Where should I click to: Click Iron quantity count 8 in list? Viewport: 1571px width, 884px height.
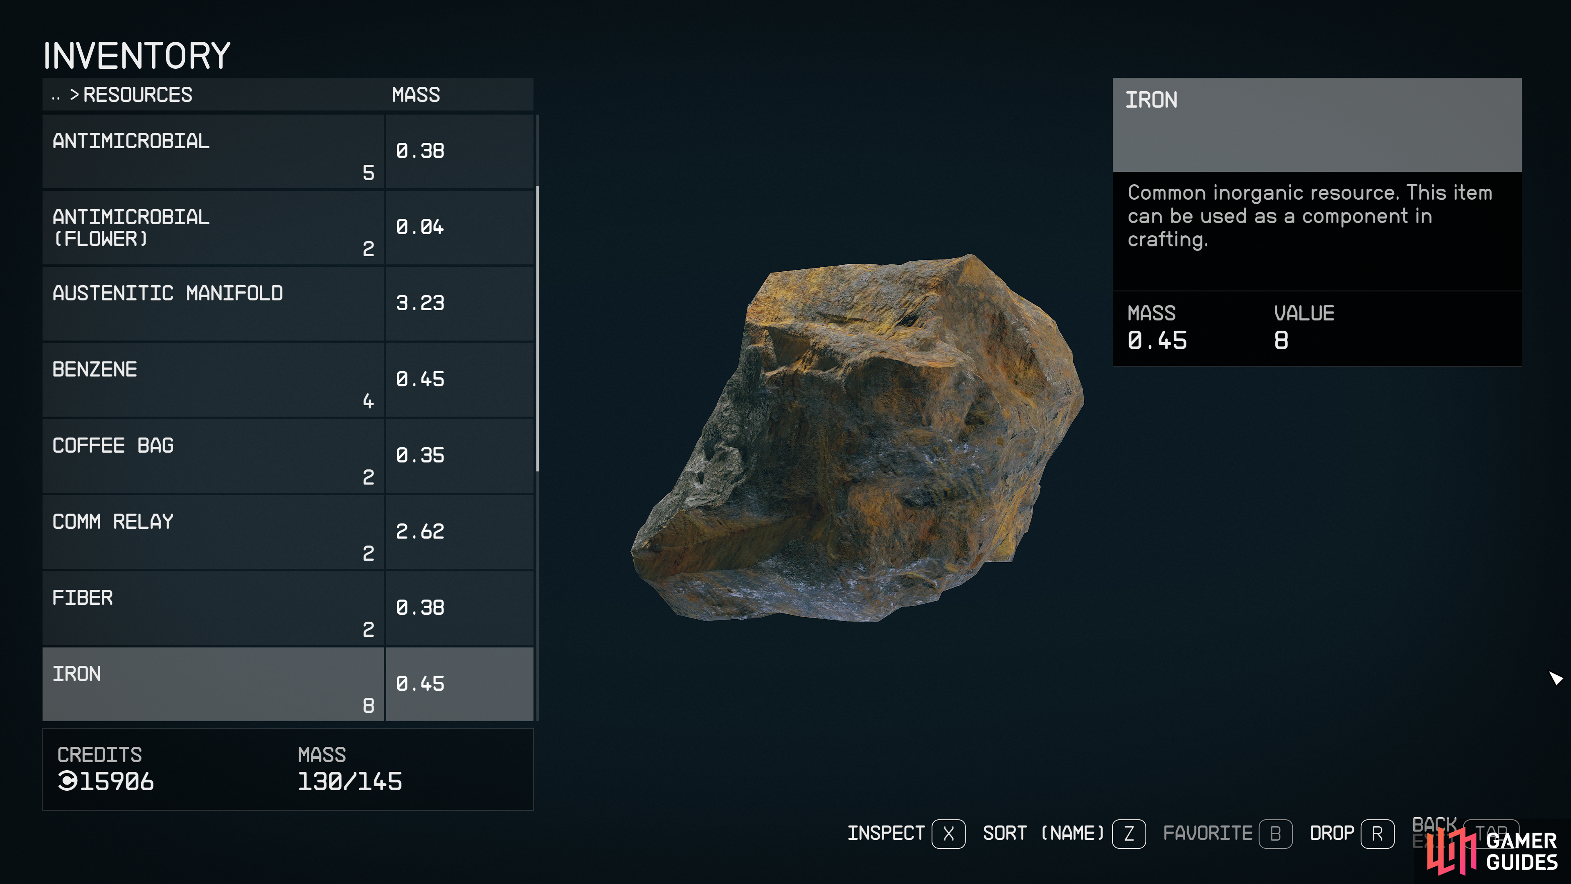click(x=368, y=706)
